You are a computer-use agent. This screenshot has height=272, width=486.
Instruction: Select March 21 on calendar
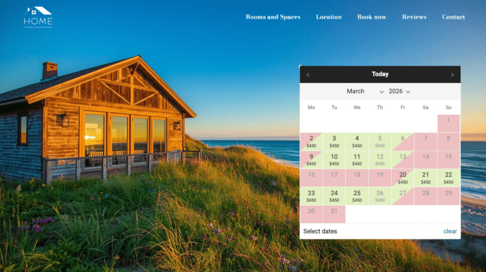(x=426, y=178)
